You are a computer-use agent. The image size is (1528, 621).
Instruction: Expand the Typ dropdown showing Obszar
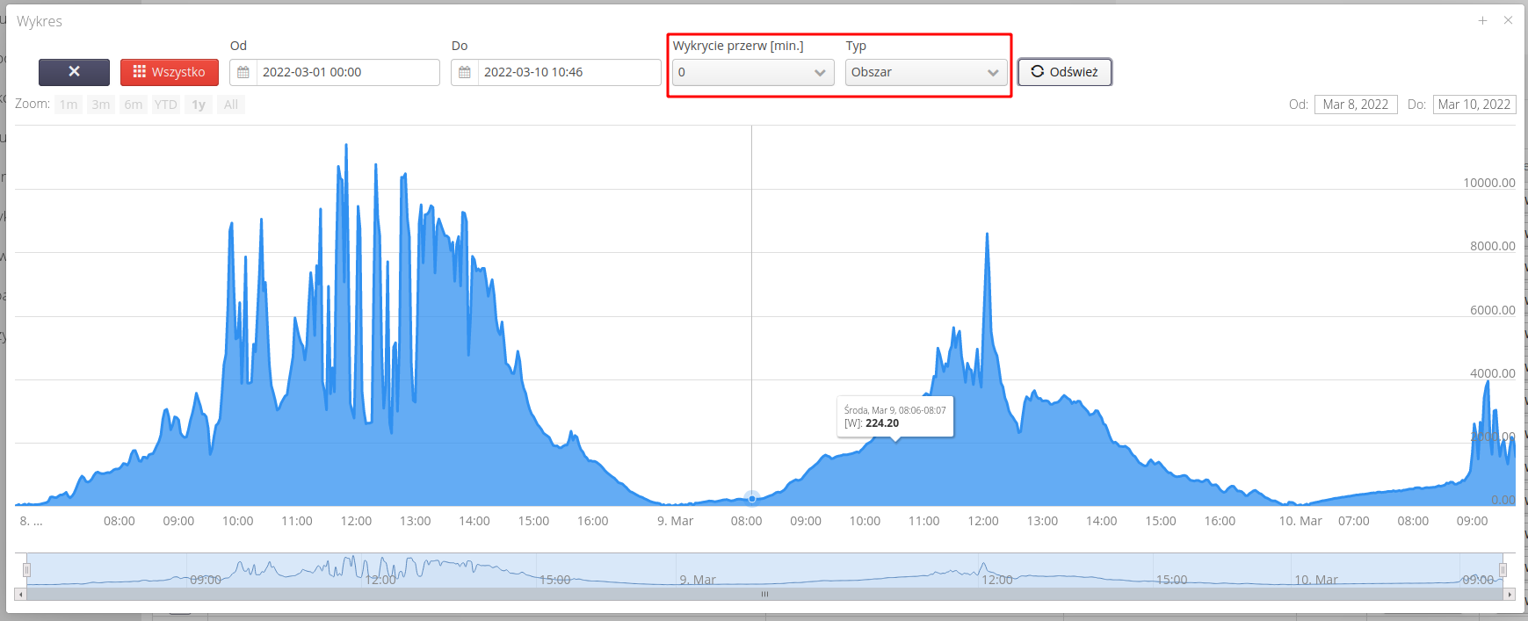(925, 72)
